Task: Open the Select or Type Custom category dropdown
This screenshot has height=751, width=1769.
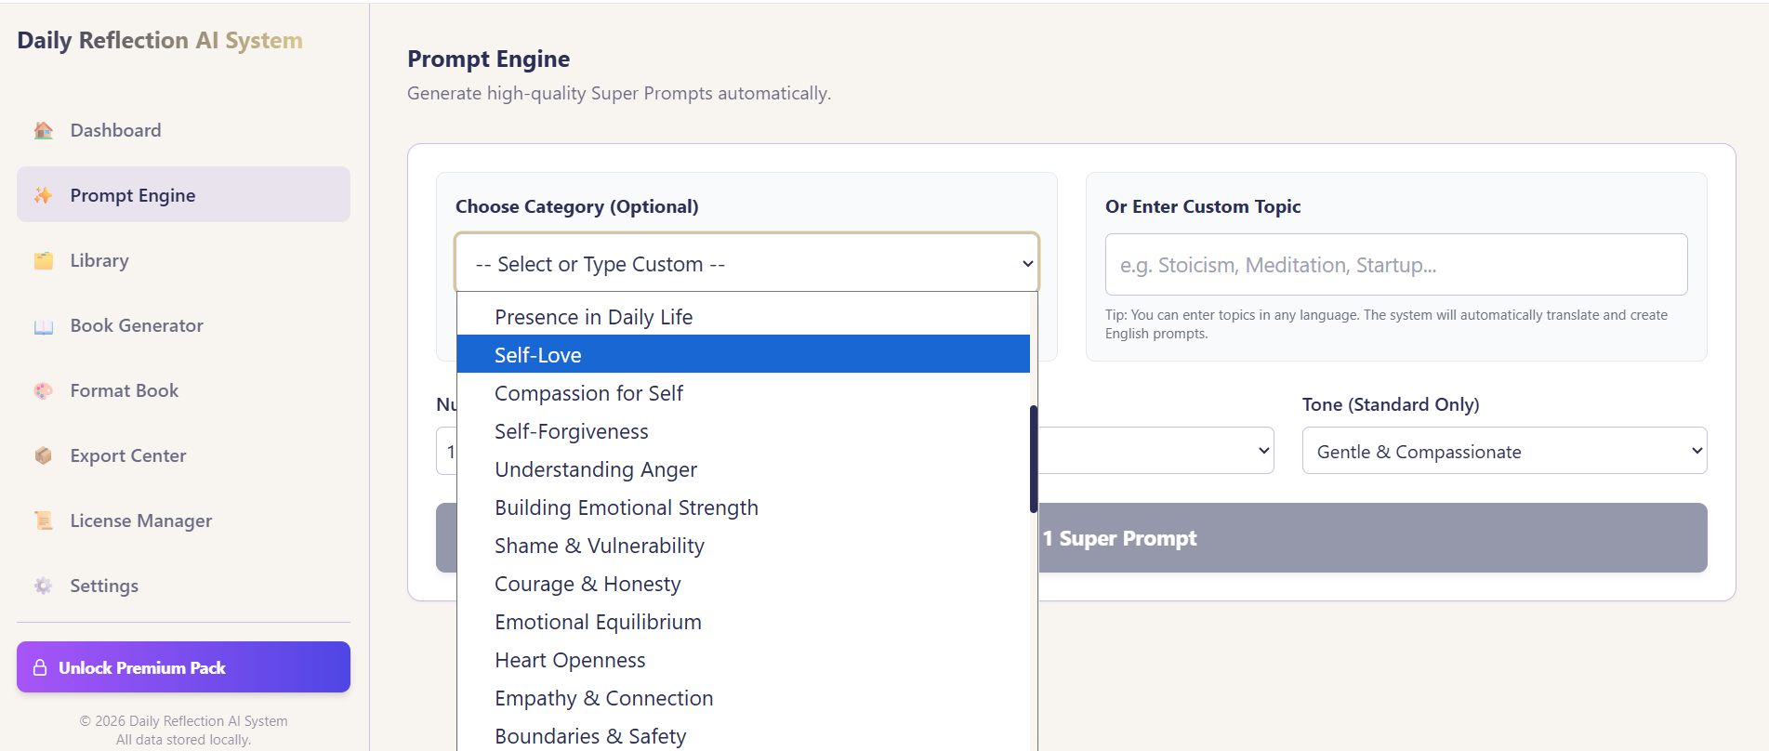Action: (x=745, y=263)
